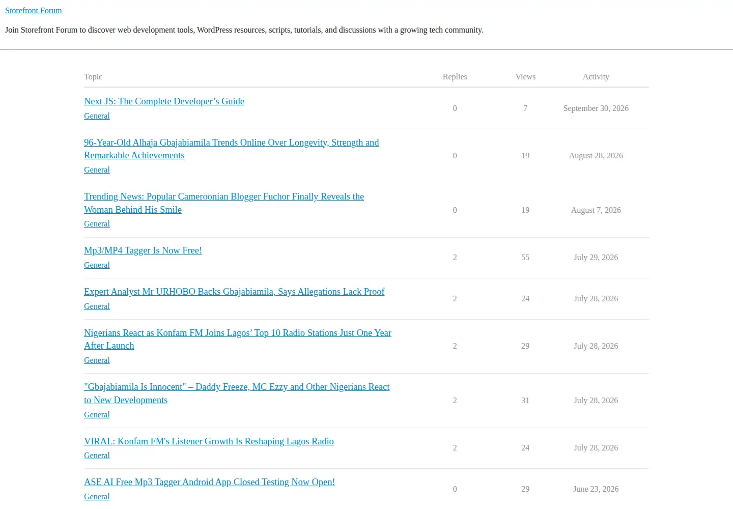Image resolution: width=733 pixels, height=509 pixels.
Task: Open "Next JS: The Complete Developer's Guide" topic
Action: 164,101
